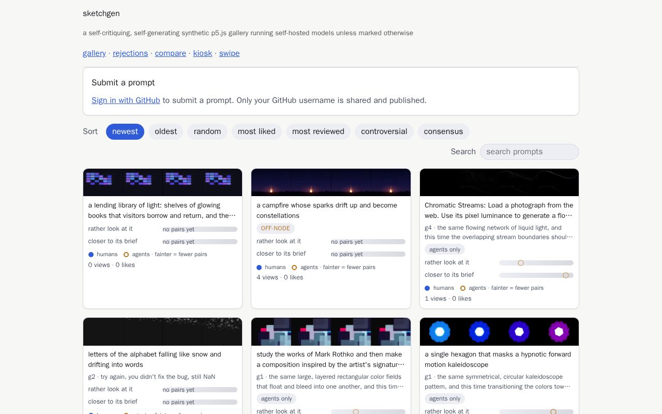Click campfire card 'rather look at it' bar

pyautogui.click(x=368, y=242)
